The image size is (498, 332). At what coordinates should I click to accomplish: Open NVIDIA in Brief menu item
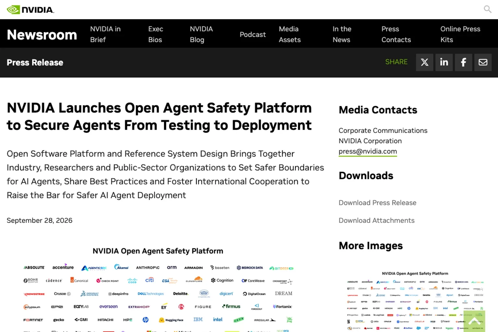[x=105, y=34]
